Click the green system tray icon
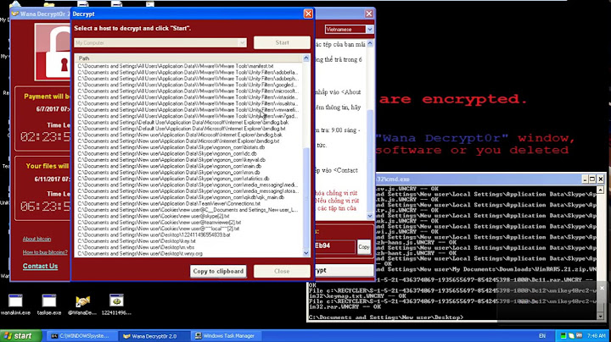611x342 pixels. point(563,336)
